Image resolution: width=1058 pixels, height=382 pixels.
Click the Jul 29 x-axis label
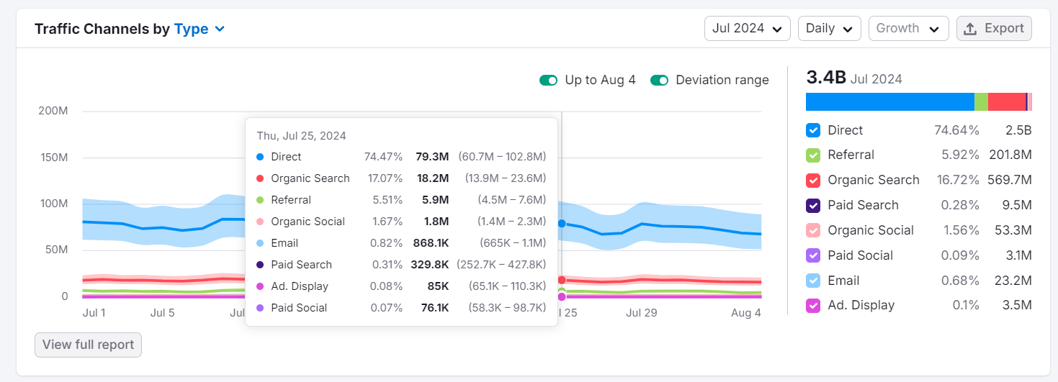[642, 313]
